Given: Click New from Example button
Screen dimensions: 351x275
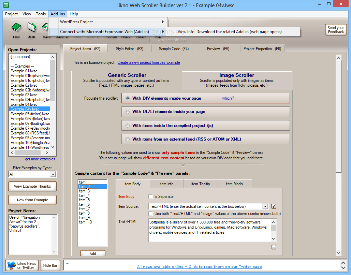Looking at the screenshot, I should (32, 200).
